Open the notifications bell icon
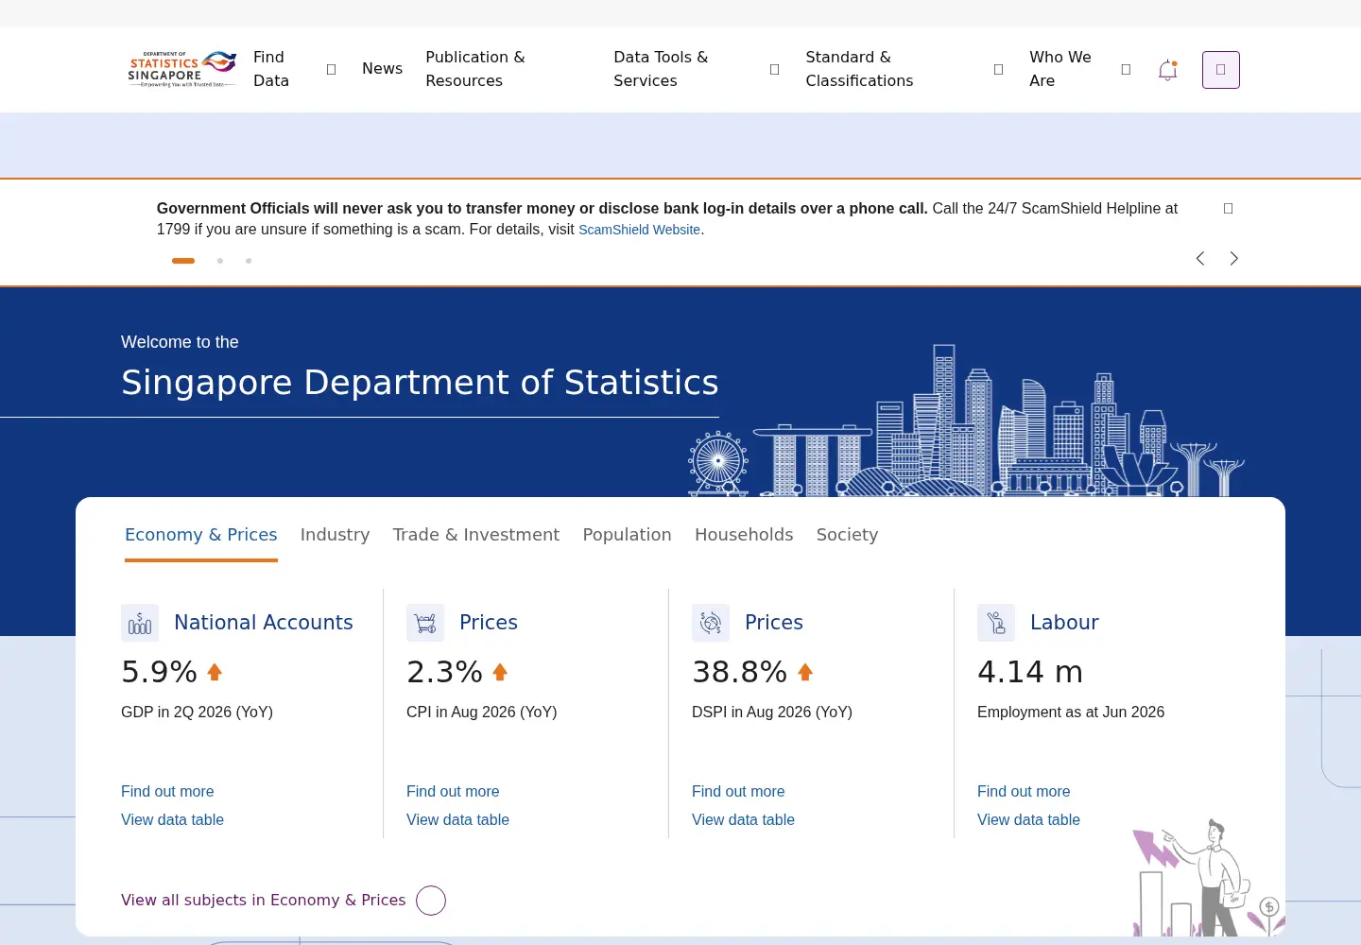Image resolution: width=1361 pixels, height=945 pixels. pyautogui.click(x=1168, y=70)
